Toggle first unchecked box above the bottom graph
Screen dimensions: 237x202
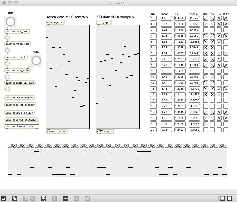click(x=10, y=145)
